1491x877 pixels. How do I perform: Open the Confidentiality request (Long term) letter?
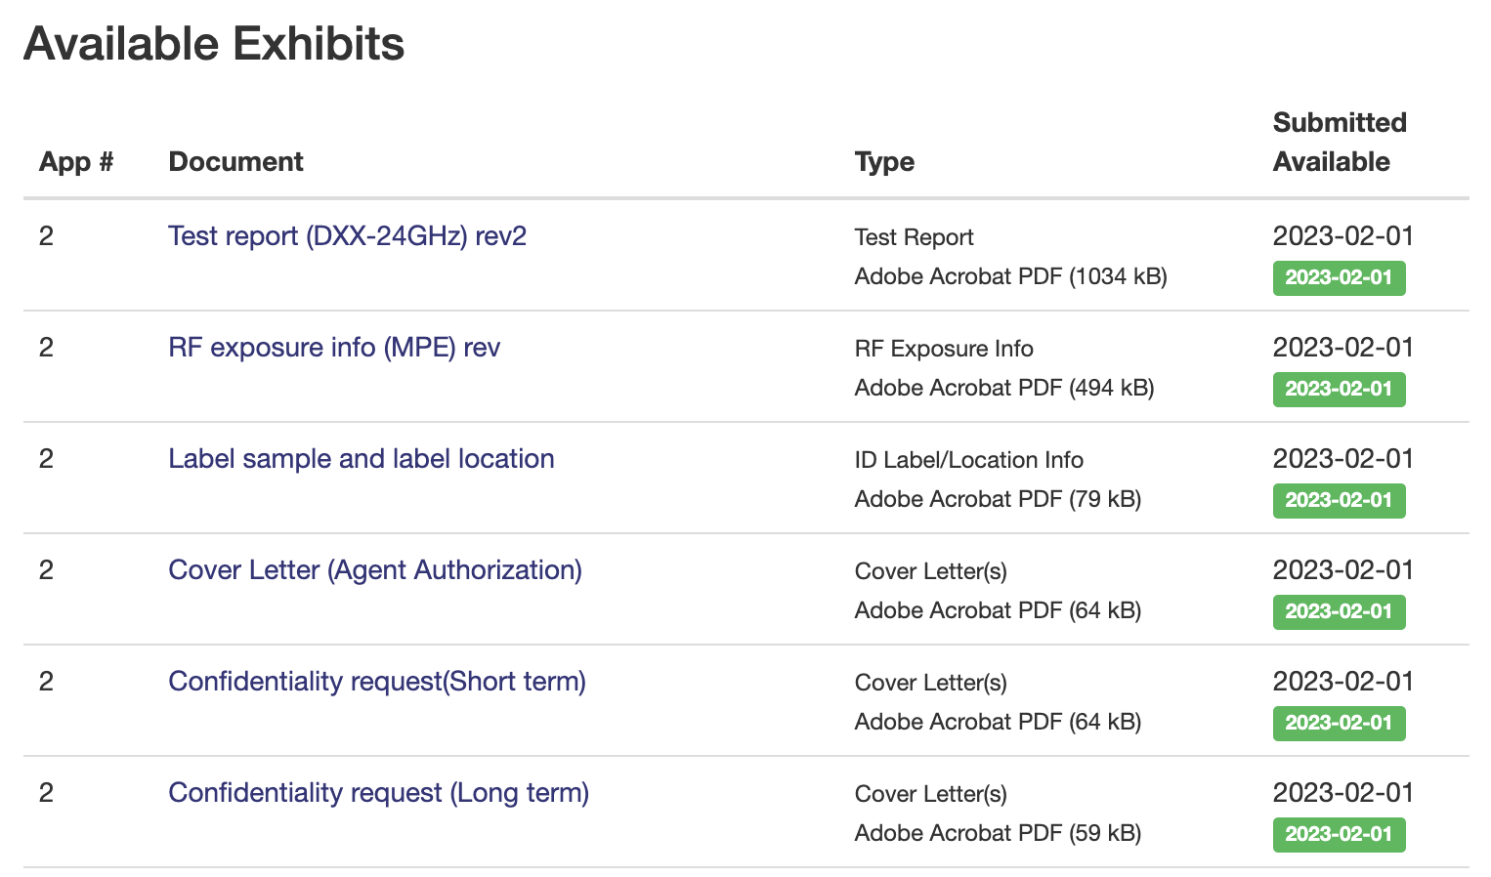point(379,792)
